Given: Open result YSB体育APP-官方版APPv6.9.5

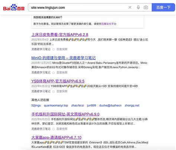Looking at the screenshot, I should coord(58,81).
